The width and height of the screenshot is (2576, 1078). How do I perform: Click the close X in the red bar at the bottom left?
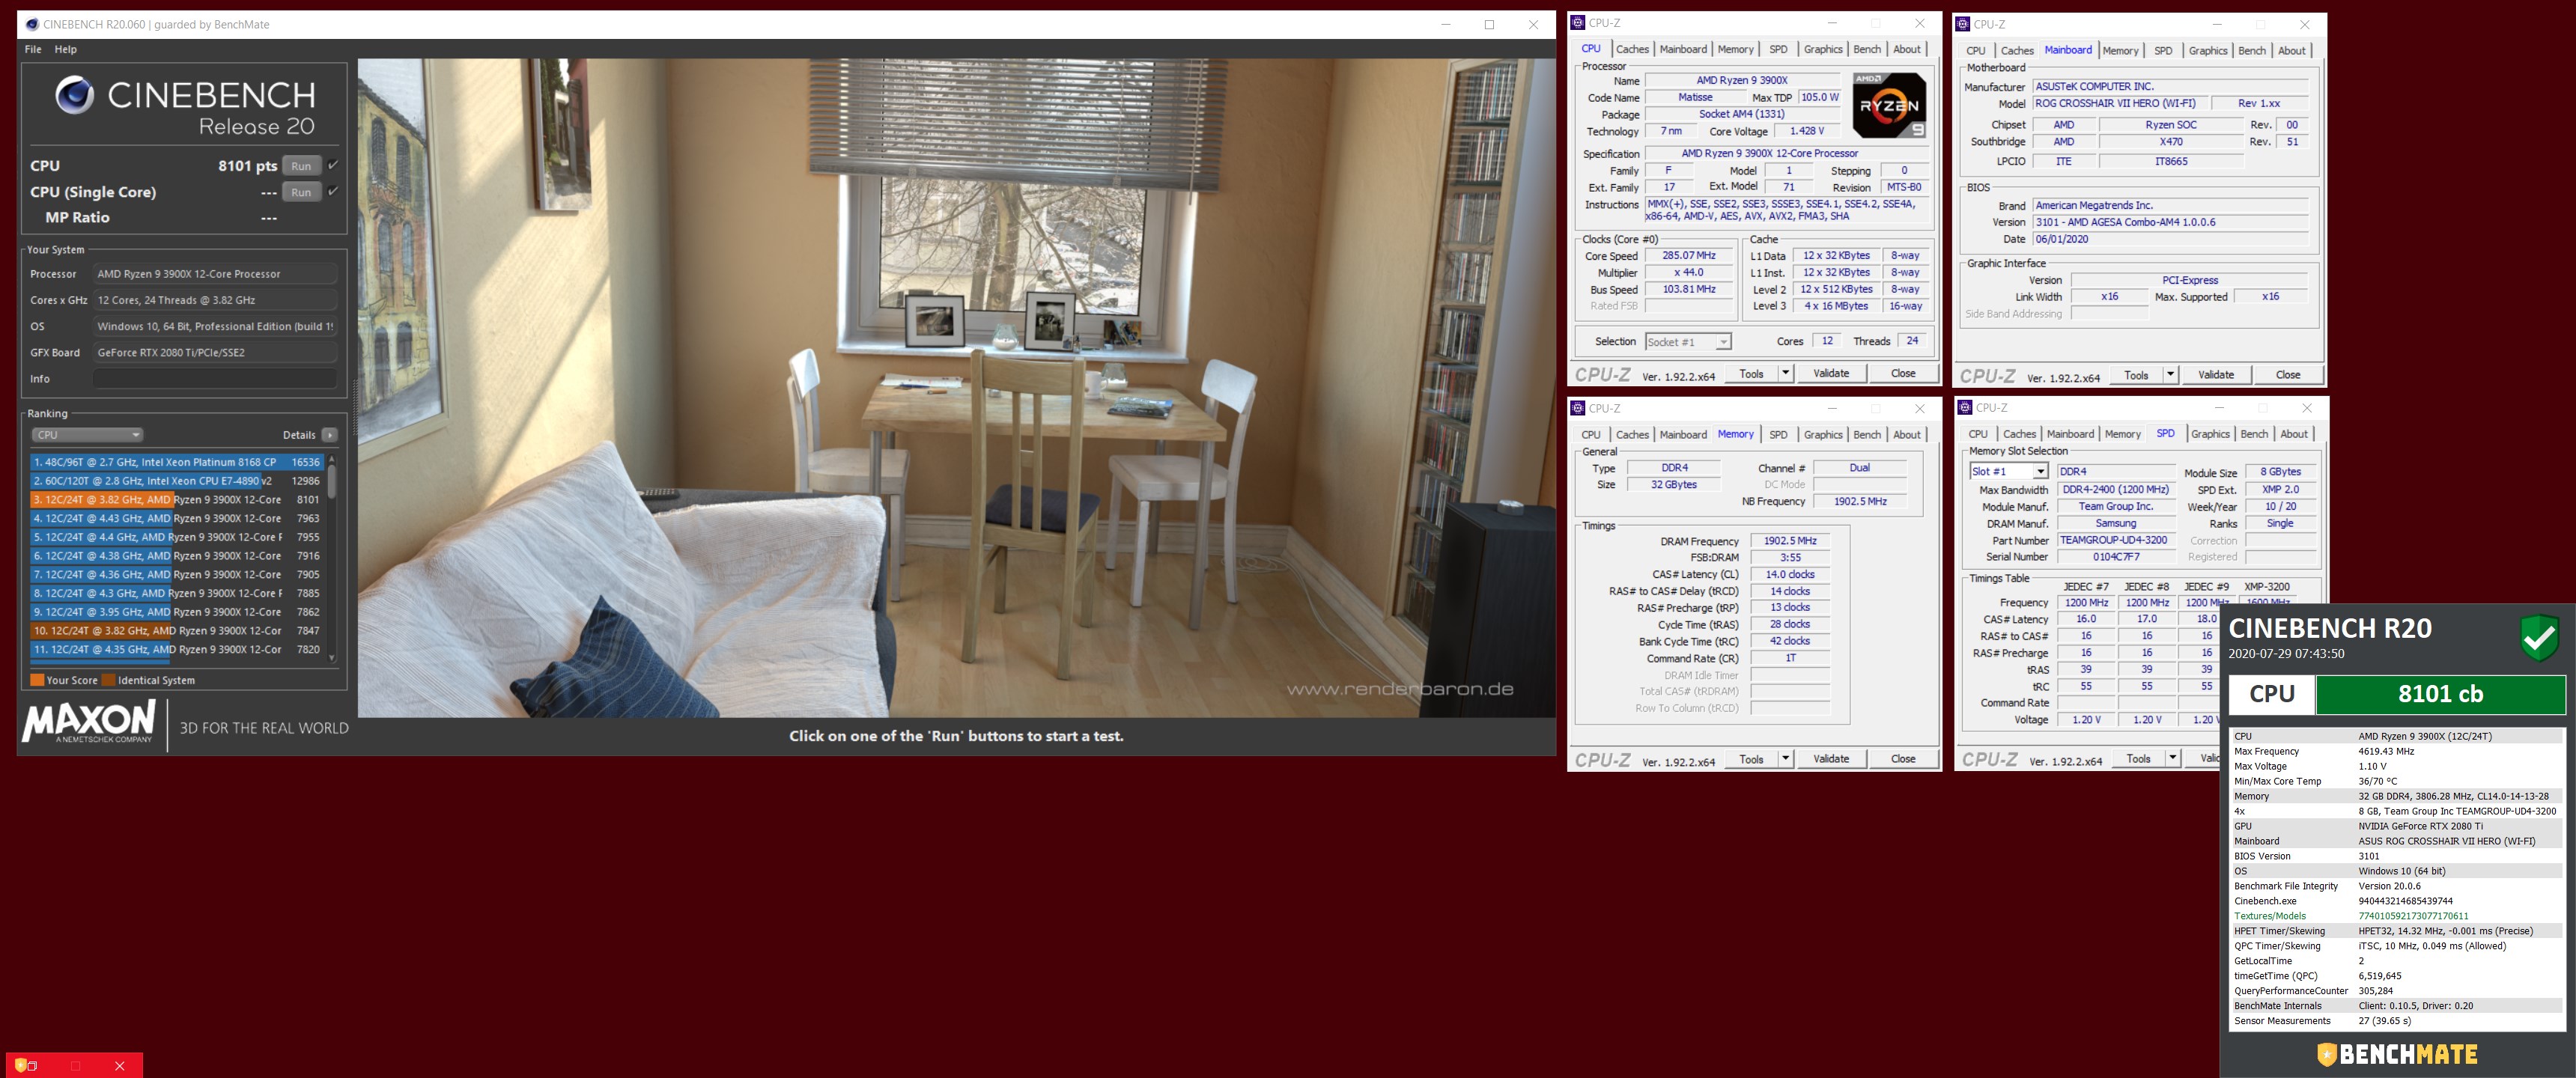point(119,1066)
